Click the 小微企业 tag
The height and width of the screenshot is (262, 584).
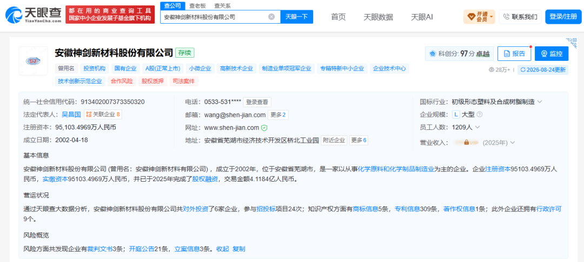200,68
